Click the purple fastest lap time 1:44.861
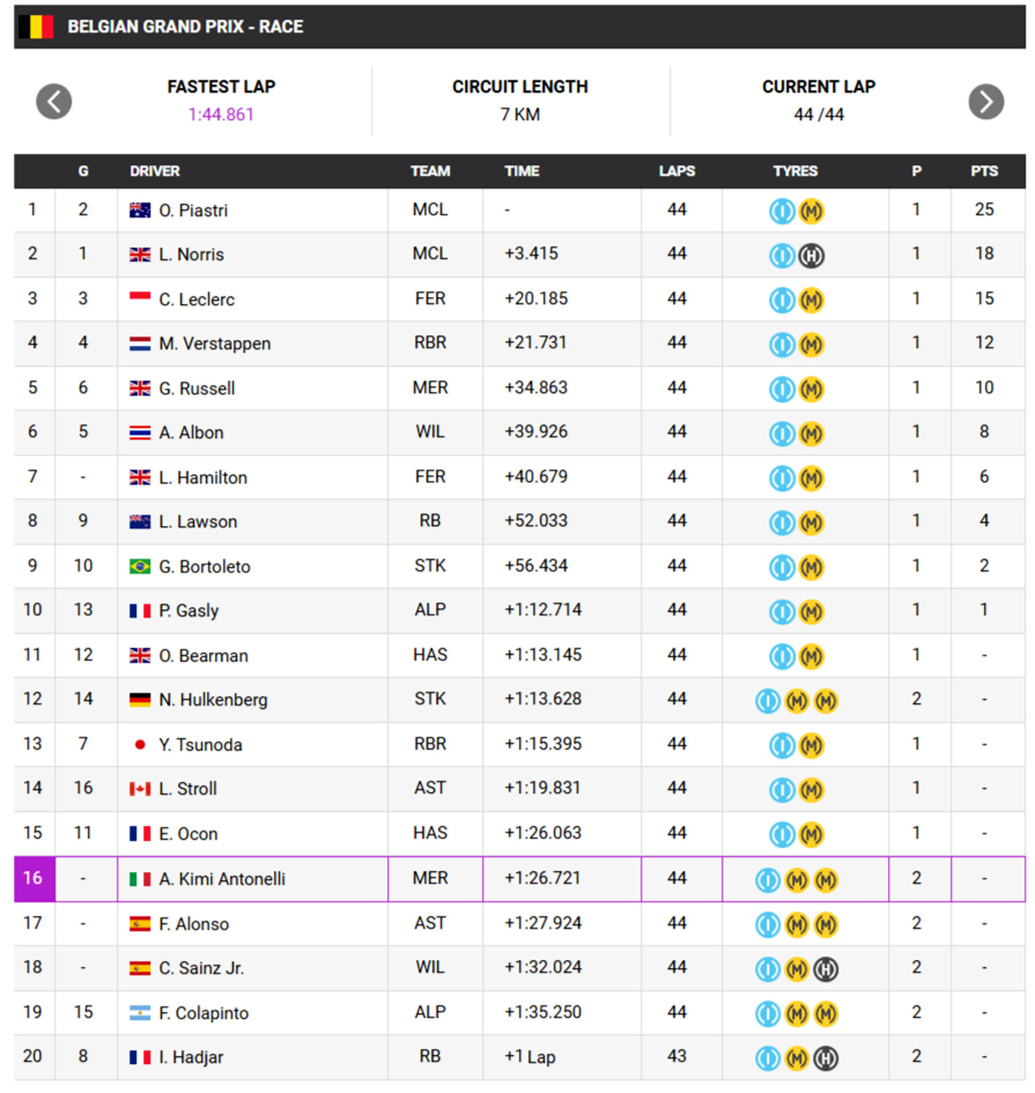Image resolution: width=1035 pixels, height=1093 pixels. [x=221, y=114]
